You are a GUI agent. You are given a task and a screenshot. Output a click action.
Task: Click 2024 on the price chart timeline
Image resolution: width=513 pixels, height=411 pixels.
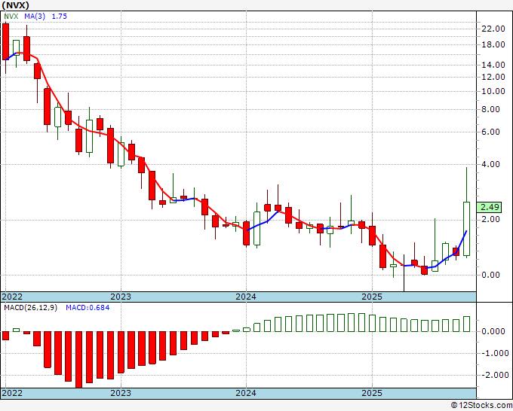[x=246, y=297]
